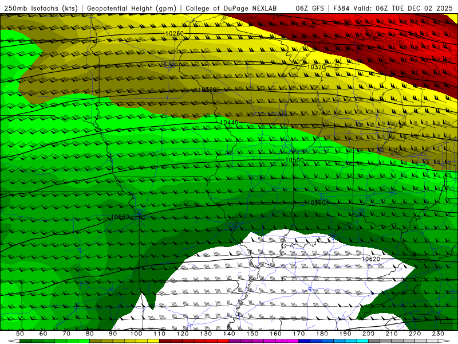Click the western 10560 contour label
The image size is (458, 344).
coord(120,217)
